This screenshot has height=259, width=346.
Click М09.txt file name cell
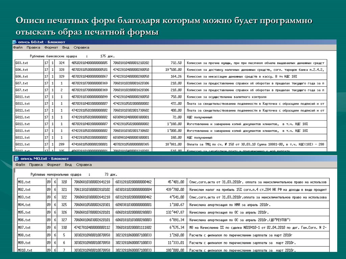tap(31, 243)
